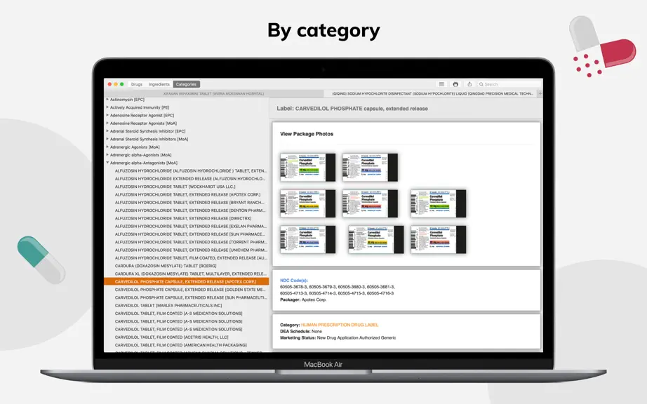Select Cardura XL Tablet, Multilayer, Extended Release
Image resolution: width=647 pixels, height=404 pixels.
(x=187, y=274)
